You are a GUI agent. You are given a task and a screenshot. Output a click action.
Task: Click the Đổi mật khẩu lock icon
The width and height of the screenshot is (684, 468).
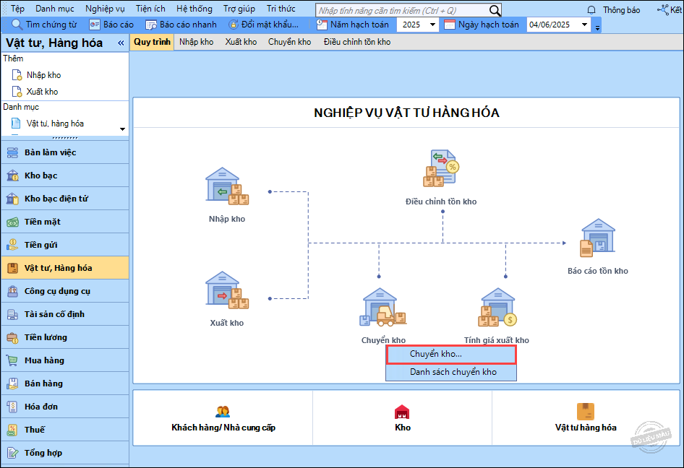234,25
